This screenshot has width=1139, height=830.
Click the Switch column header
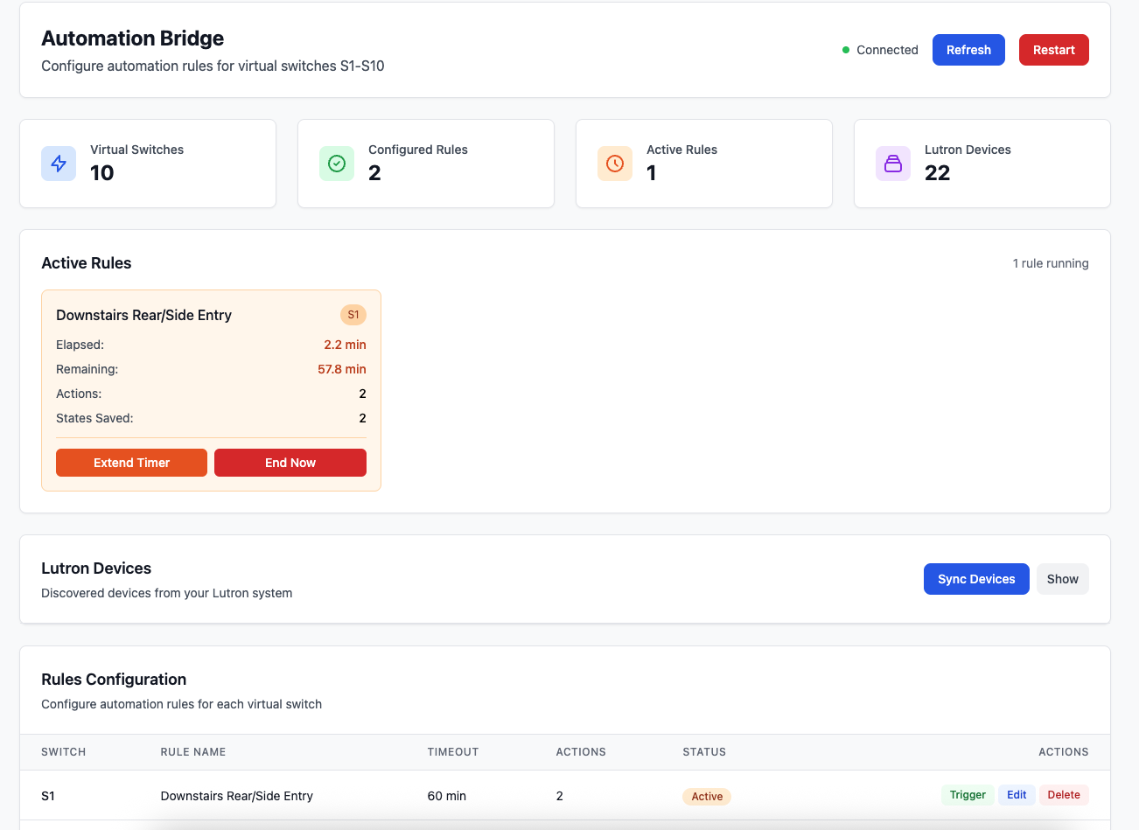[x=64, y=752]
